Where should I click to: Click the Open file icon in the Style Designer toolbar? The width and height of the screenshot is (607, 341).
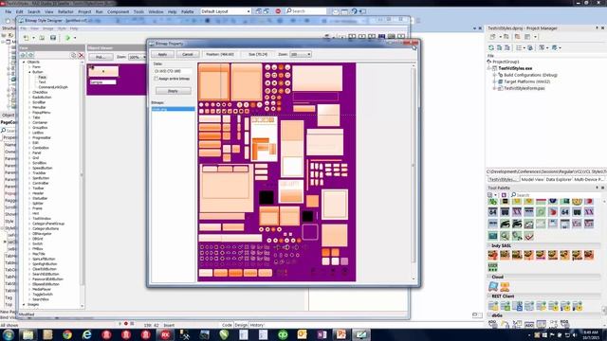pos(42,38)
